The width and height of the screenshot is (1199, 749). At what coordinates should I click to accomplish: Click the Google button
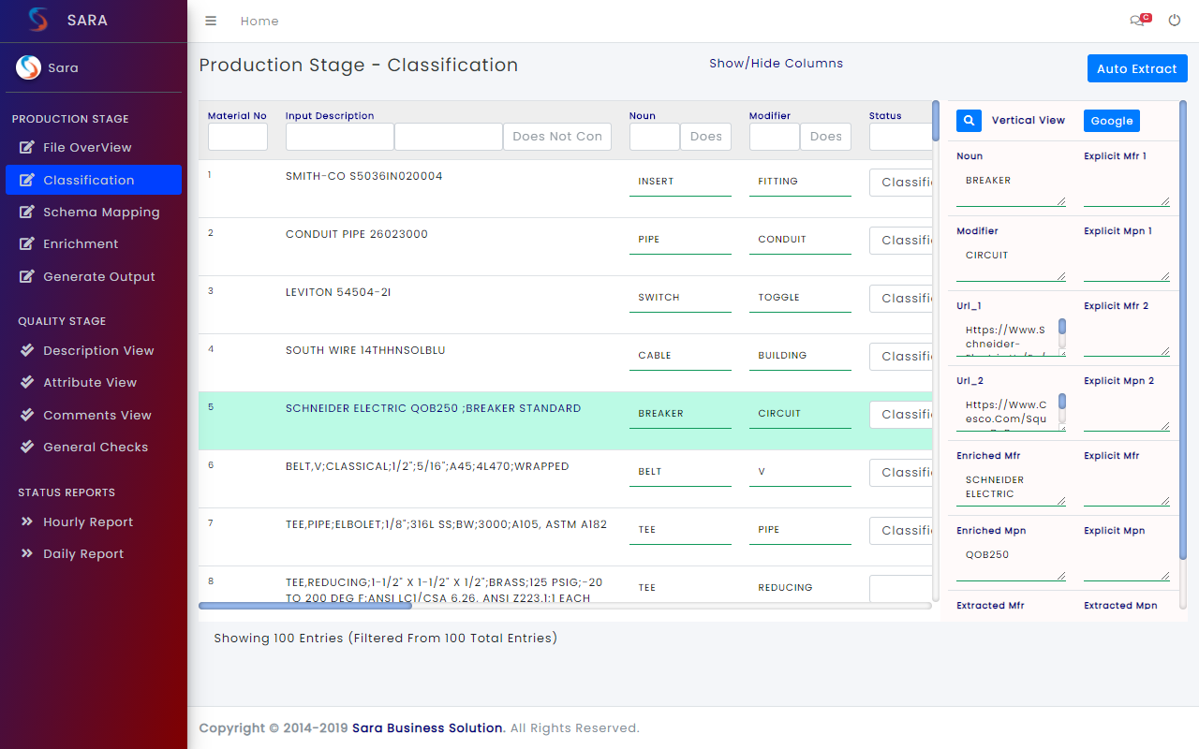coord(1112,121)
